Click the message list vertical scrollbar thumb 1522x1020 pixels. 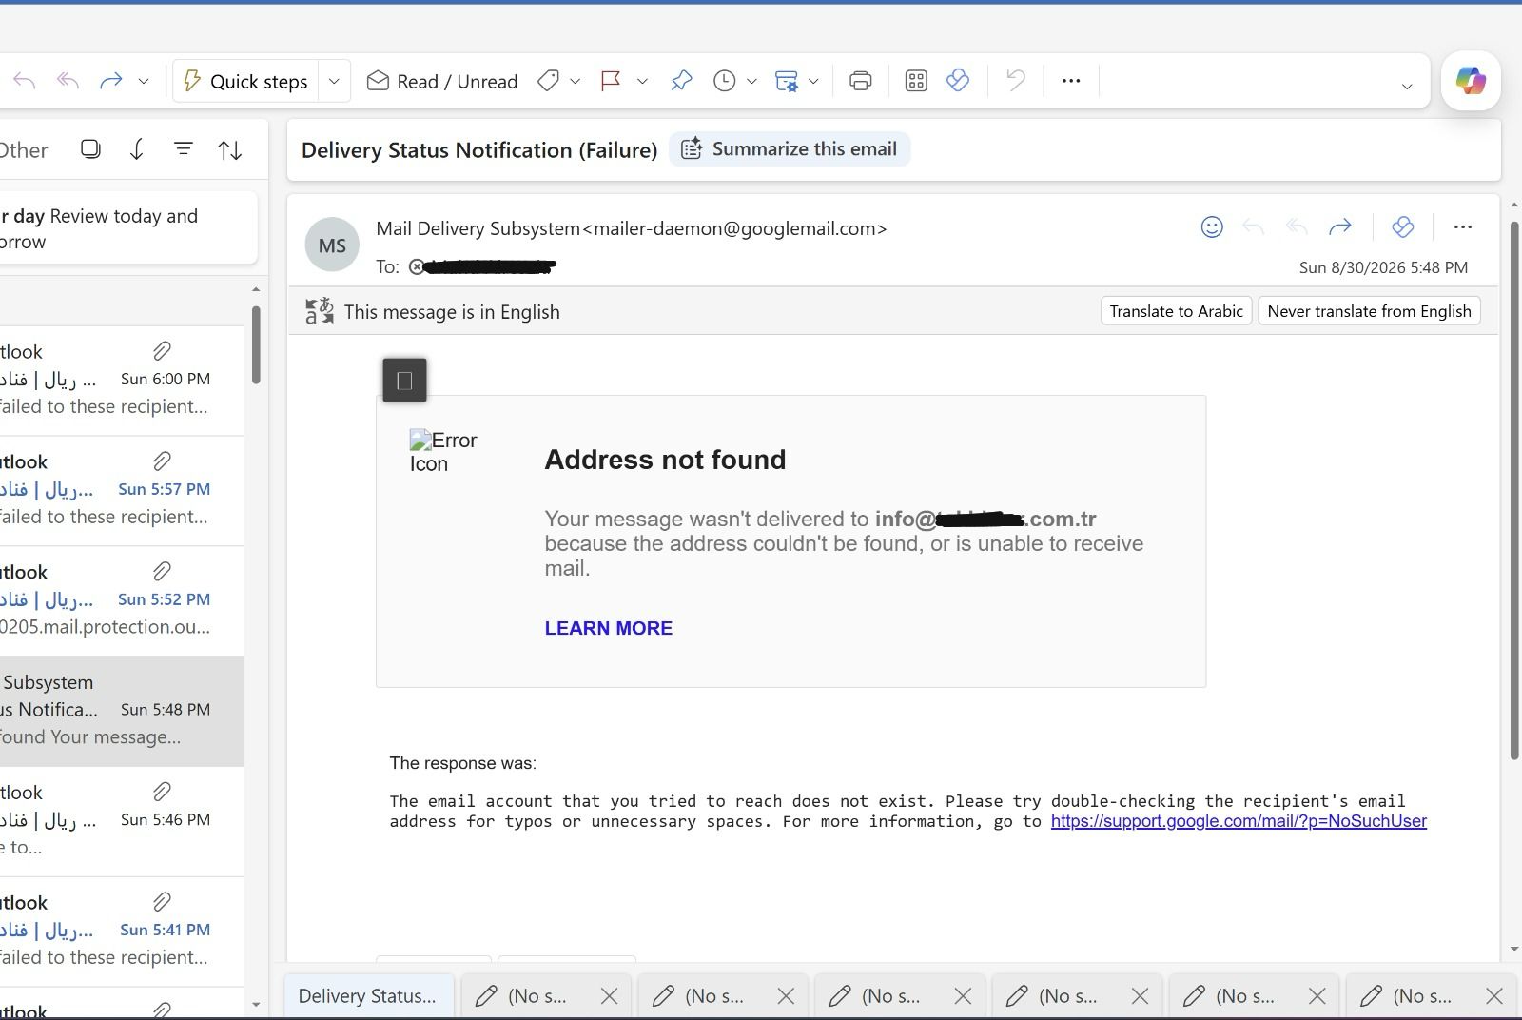(255, 344)
